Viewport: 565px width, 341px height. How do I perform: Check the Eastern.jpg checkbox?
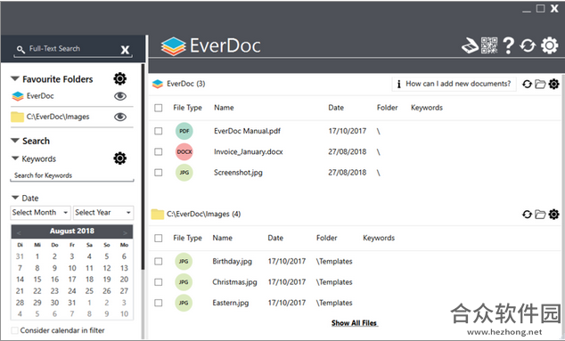pos(159,303)
